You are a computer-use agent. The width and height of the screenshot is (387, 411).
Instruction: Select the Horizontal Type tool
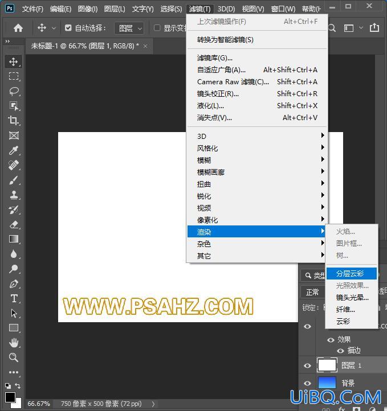coord(13,298)
